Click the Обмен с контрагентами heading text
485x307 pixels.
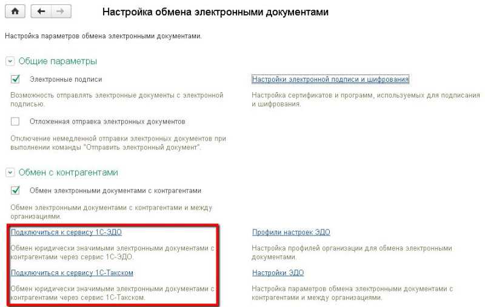pyautogui.click(x=69, y=173)
